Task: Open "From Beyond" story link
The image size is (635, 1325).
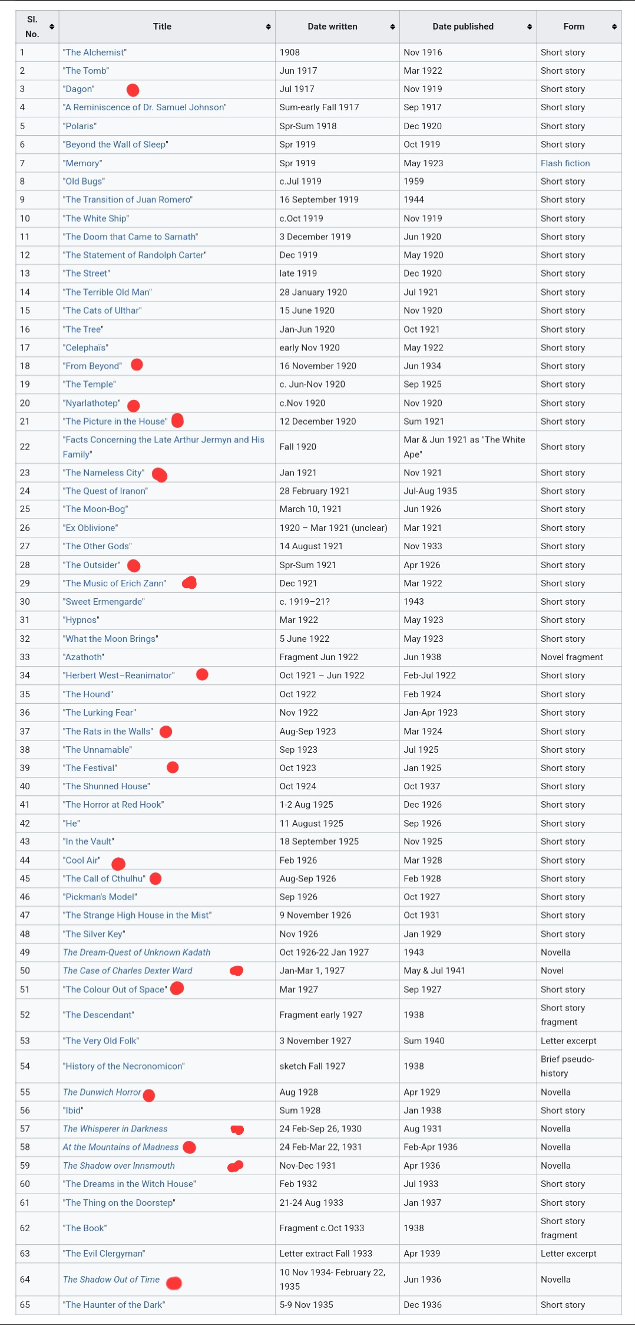Action: (x=92, y=366)
